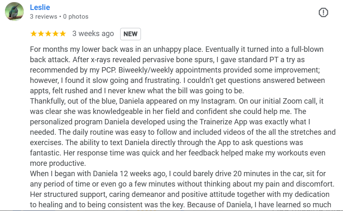Click the fourth gold rating star
The image size is (343, 211).
pyautogui.click(x=55, y=34)
